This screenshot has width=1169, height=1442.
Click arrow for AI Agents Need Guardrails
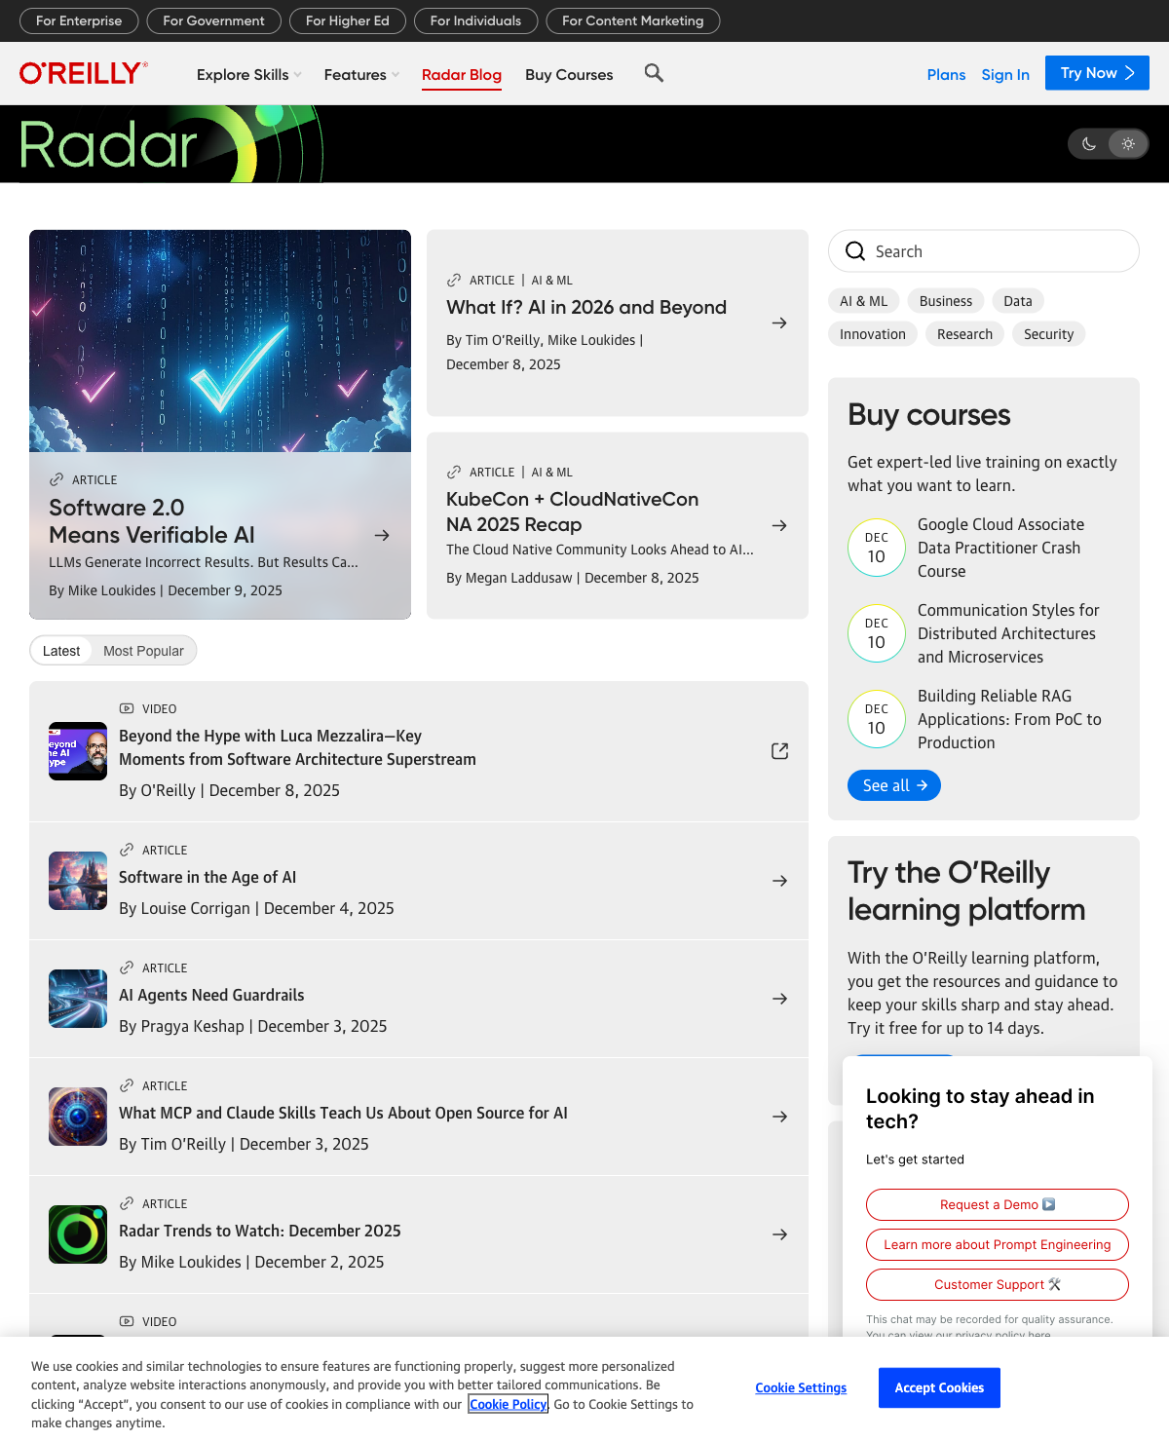pos(779,999)
